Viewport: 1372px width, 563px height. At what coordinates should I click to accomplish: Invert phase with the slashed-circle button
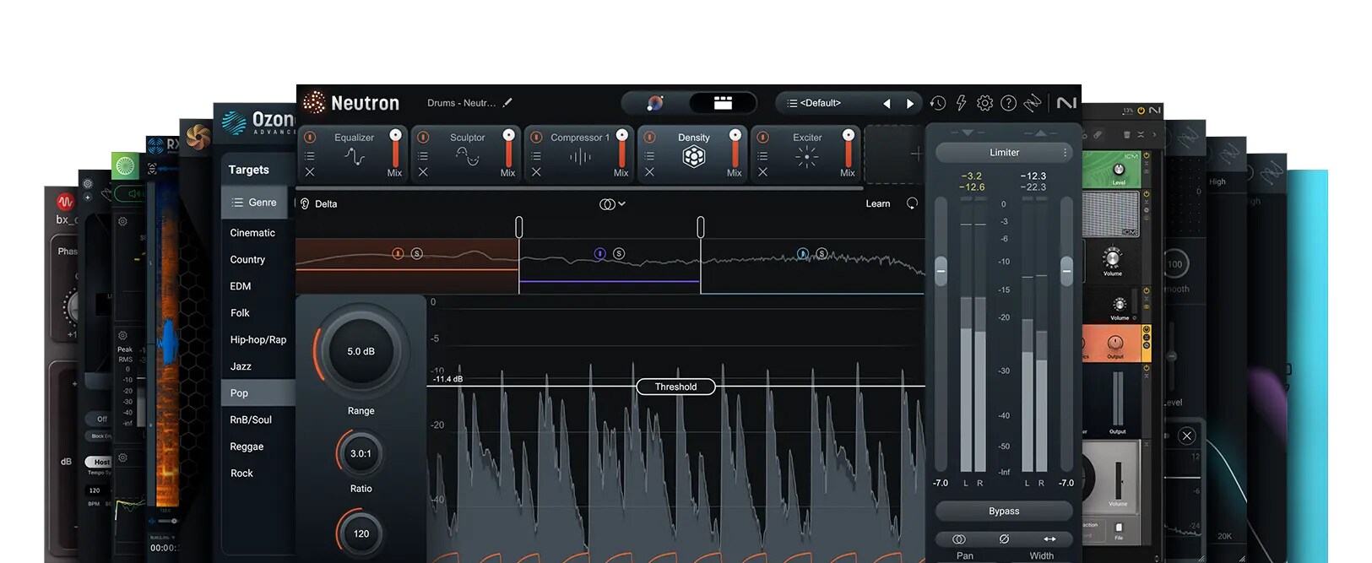click(1004, 539)
